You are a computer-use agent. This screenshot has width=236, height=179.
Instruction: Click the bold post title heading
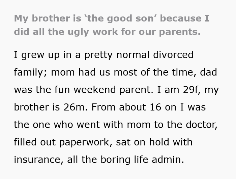coord(112,25)
